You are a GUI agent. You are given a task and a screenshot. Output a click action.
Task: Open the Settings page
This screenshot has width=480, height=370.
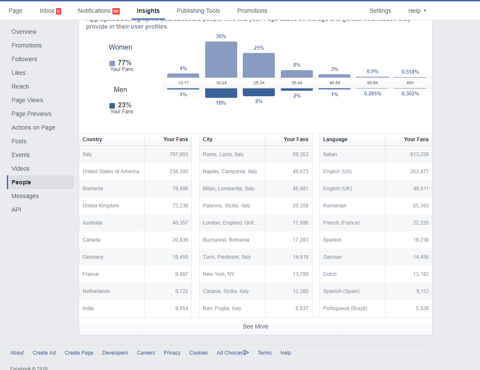[380, 11]
